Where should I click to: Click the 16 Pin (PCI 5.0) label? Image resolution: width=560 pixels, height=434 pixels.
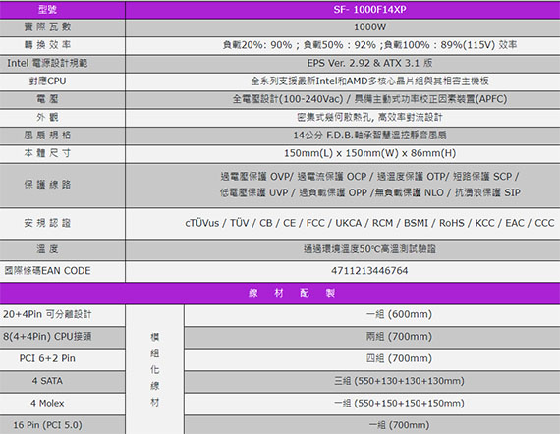47,425
